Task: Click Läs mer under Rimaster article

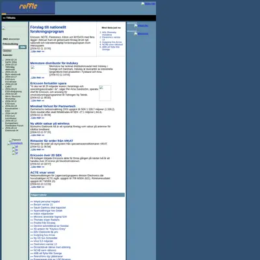Action: tap(37, 149)
